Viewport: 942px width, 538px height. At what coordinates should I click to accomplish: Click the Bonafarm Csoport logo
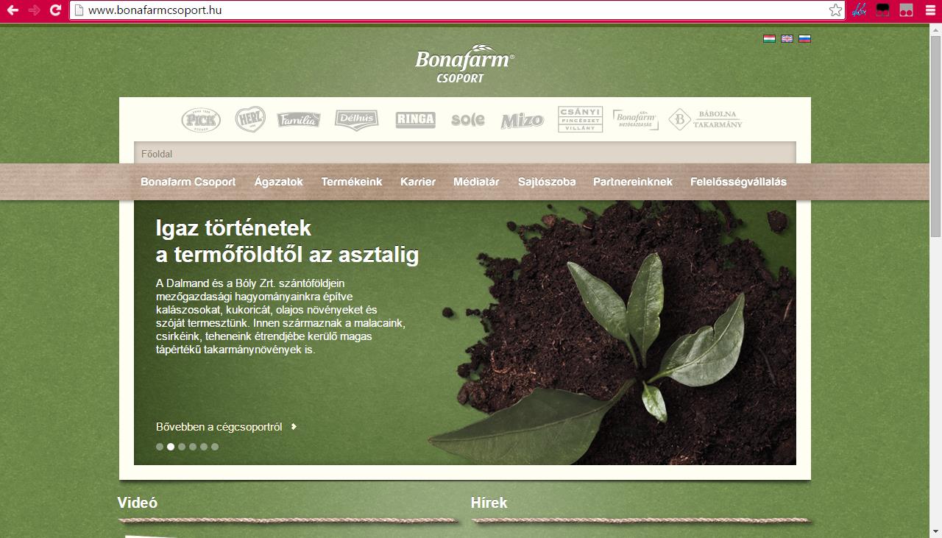[x=464, y=64]
